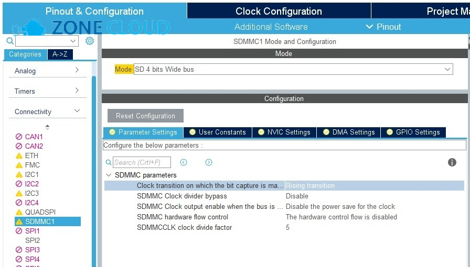The height and width of the screenshot is (267, 470).
Task: Click the information icon in the parameters panel
Action: [x=452, y=162]
